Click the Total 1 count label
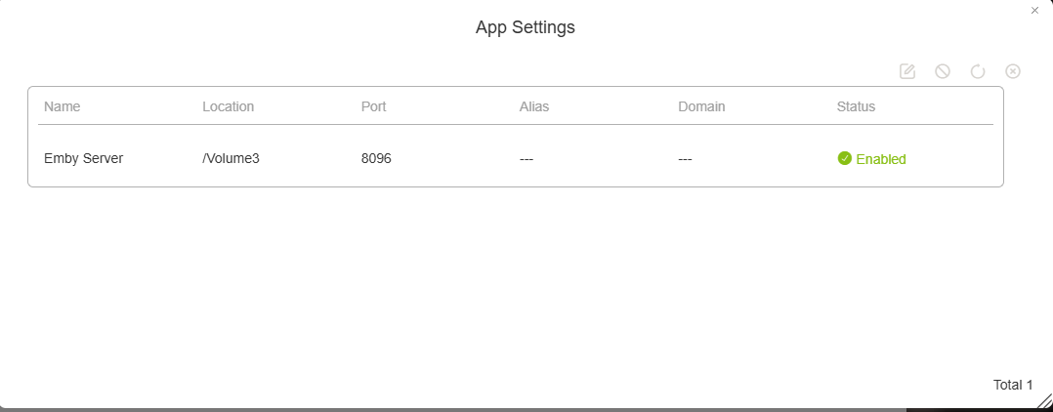 pyautogui.click(x=1013, y=385)
